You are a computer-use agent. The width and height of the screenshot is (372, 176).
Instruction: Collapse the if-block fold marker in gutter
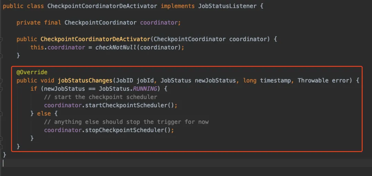click(1, 89)
